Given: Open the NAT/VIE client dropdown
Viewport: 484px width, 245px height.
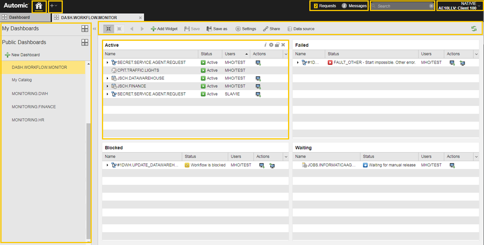Looking at the screenshot, I should click(459, 6).
